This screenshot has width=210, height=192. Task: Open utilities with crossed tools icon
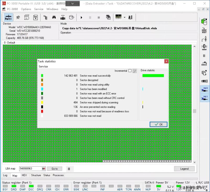click(18, 17)
